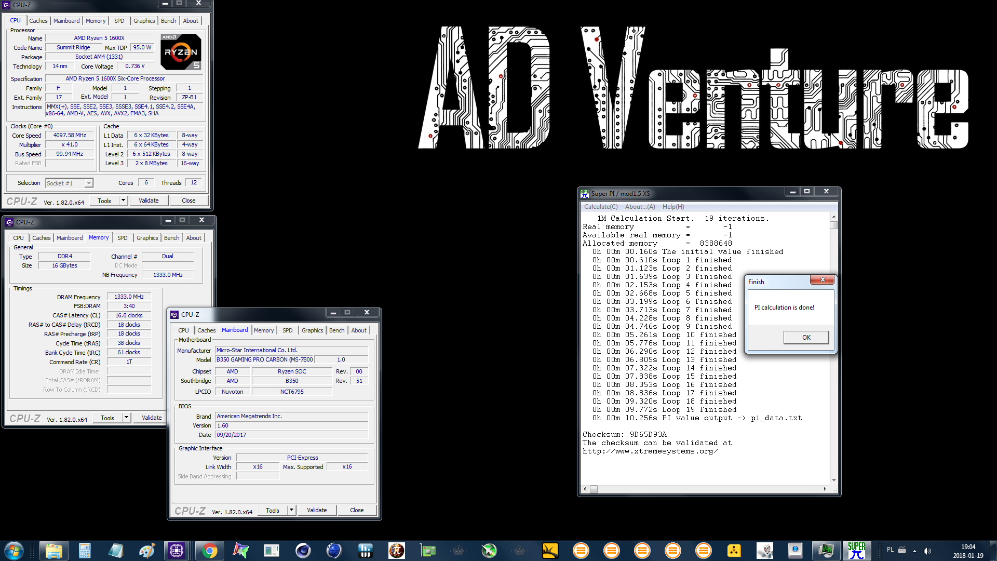Viewport: 997px width, 561px height.
Task: Open the yellow grass icon in taskbar
Action: [x=550, y=551]
